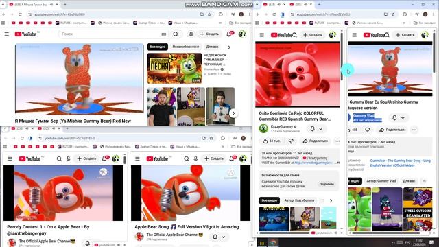Open thegummybear website link in description
The width and height of the screenshot is (439, 247).
tap(313, 163)
